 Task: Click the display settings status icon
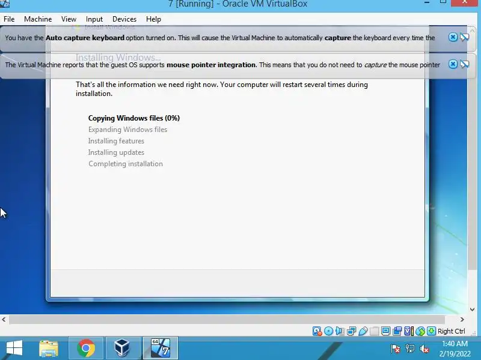point(385,331)
